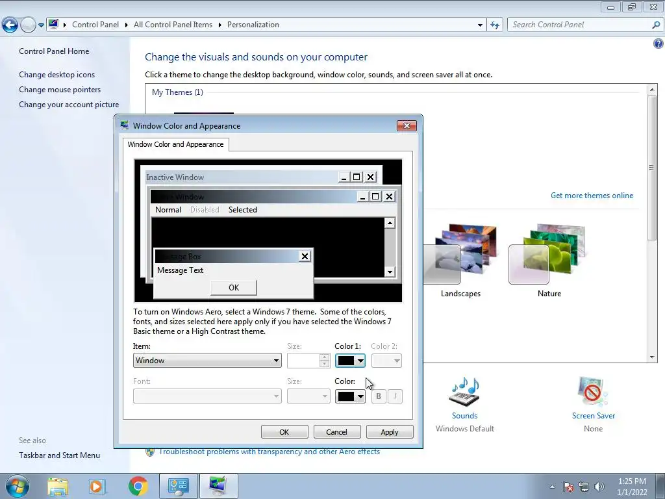The width and height of the screenshot is (665, 499).
Task: Click the Back navigation arrow
Action: [10, 25]
